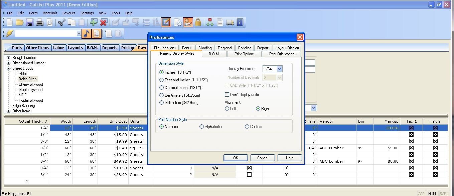Click the Copy toolbar icon
This screenshot has height=196, width=454.
(x=71, y=22)
